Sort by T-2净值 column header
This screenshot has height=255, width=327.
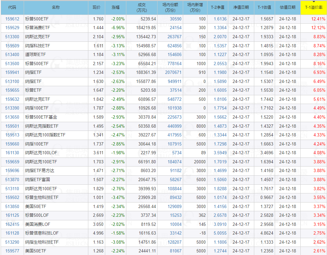point(219,7)
